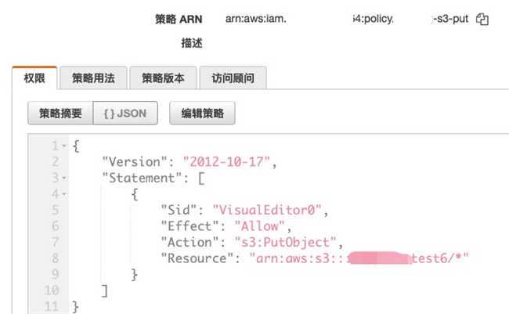Viewport: 509px width, 314px height.
Task: Click the "Version" key in the JSON
Action: tap(135, 162)
